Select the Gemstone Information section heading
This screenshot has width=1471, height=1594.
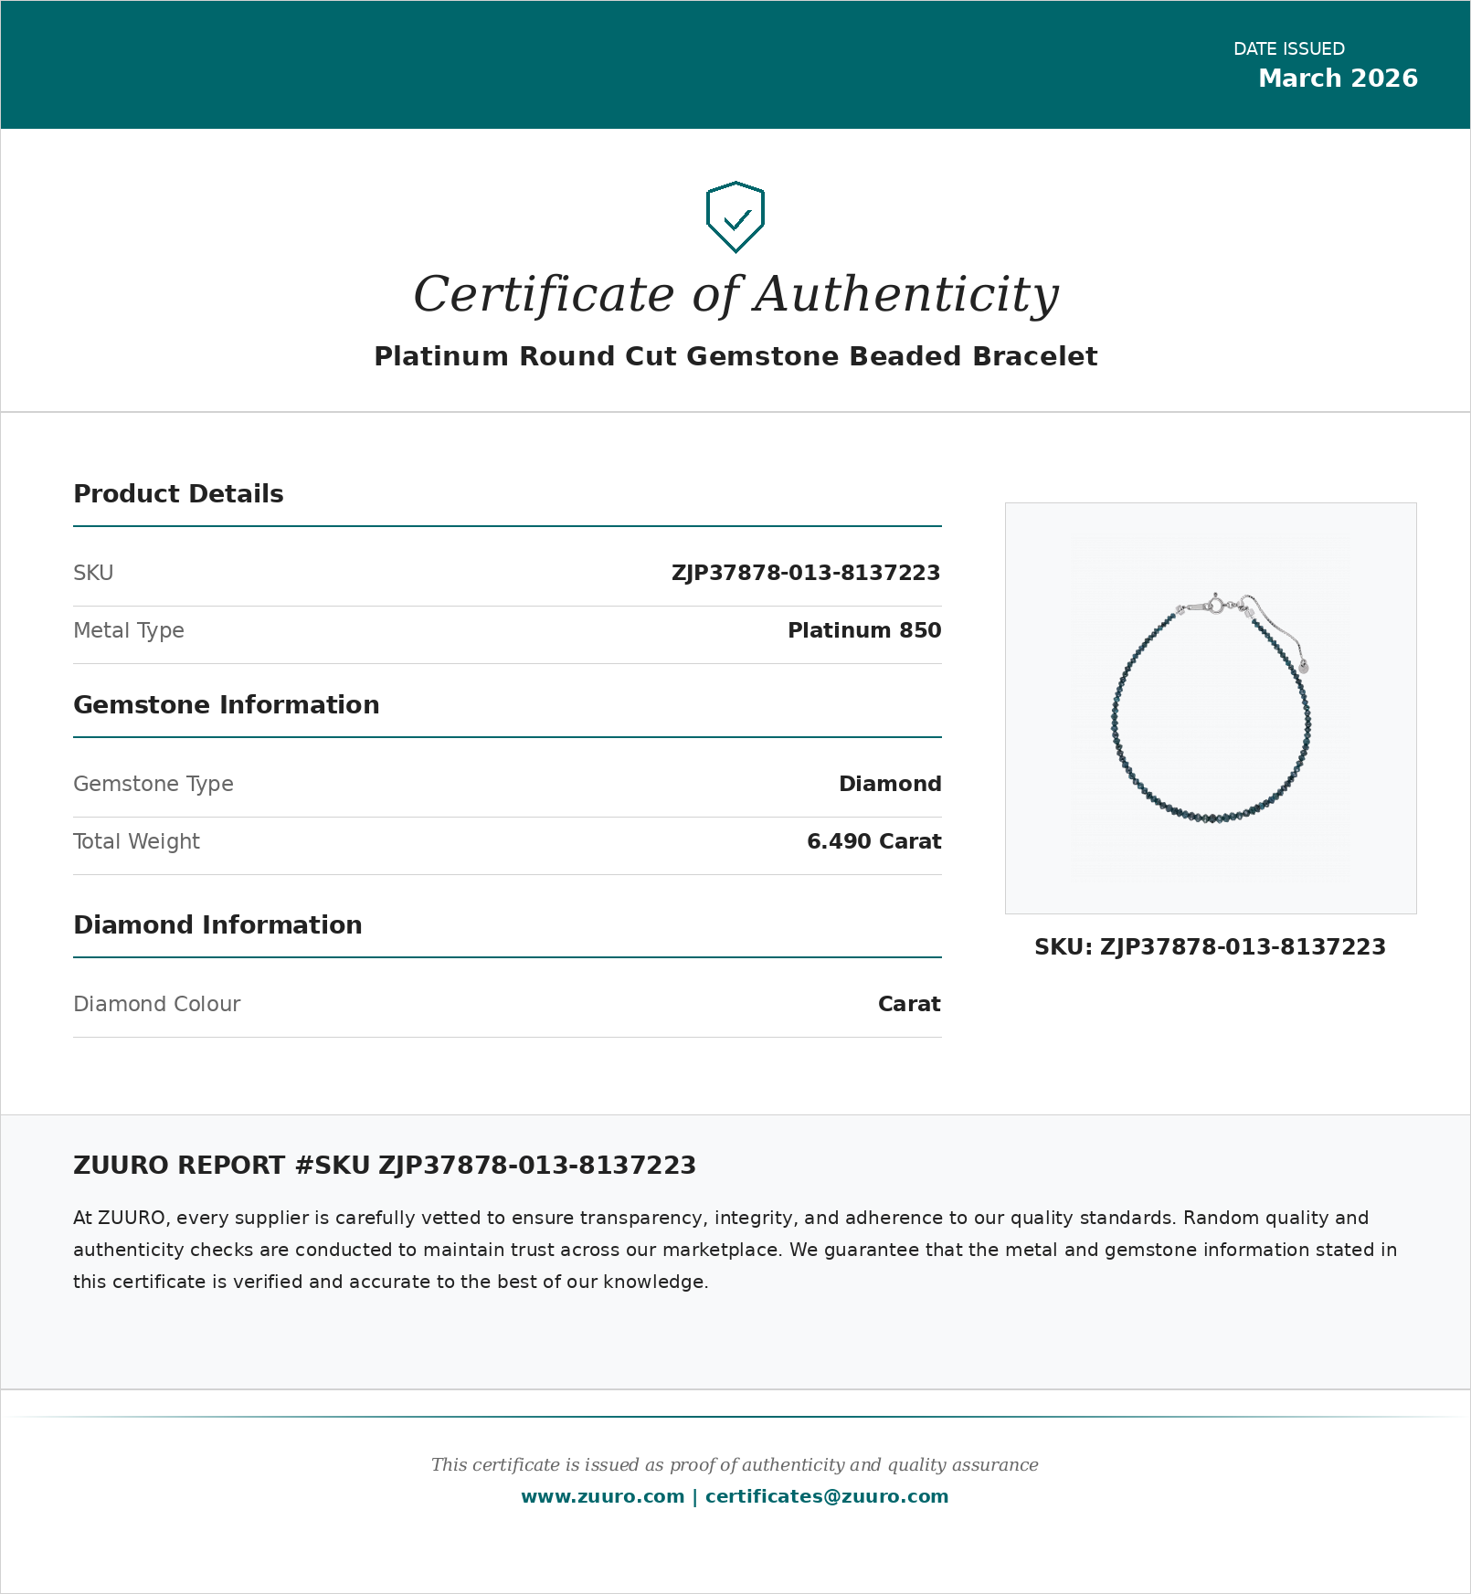[x=227, y=704]
